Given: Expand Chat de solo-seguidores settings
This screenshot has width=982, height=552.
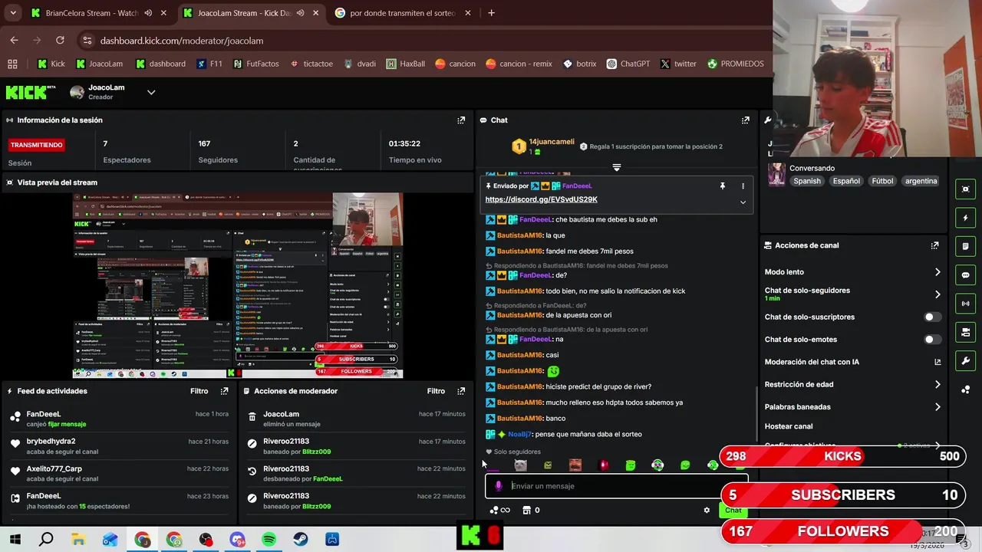Looking at the screenshot, I should coord(937,294).
